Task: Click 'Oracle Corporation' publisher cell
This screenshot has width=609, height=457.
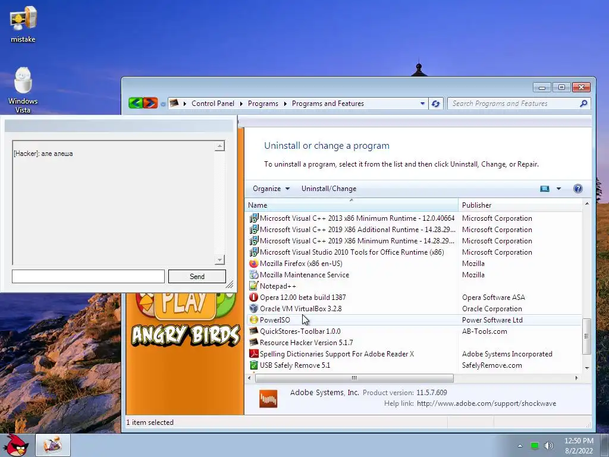Action: (492, 309)
